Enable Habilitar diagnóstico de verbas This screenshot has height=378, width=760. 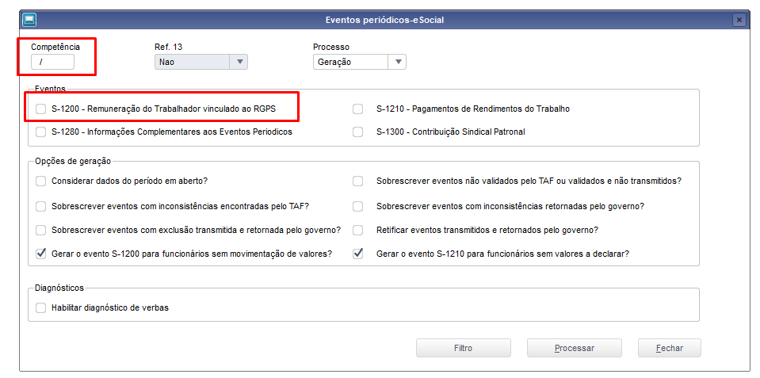tap(40, 307)
